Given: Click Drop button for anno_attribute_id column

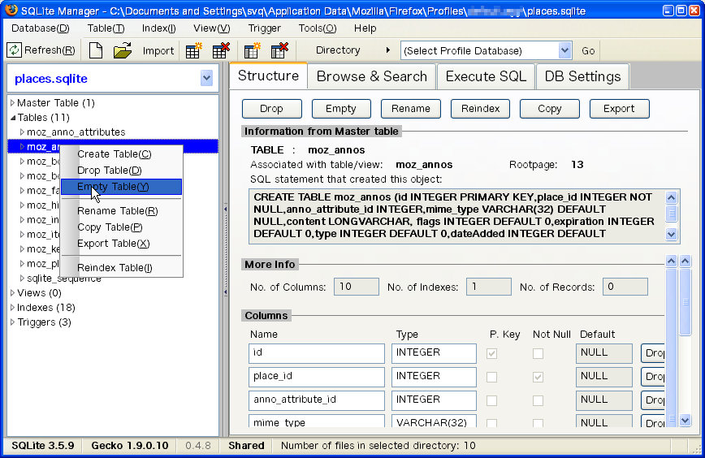Looking at the screenshot, I should click(653, 400).
